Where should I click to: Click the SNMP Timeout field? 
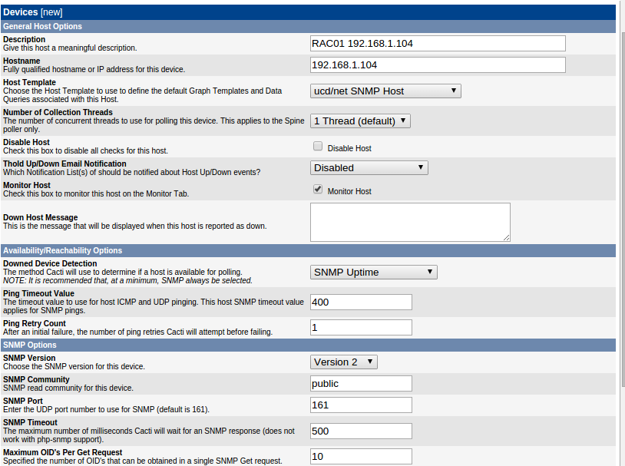(x=361, y=431)
